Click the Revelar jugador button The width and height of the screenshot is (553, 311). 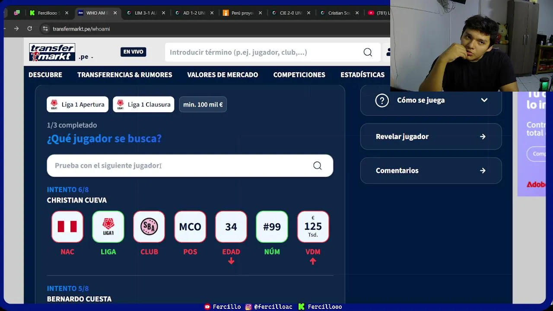coord(431,136)
